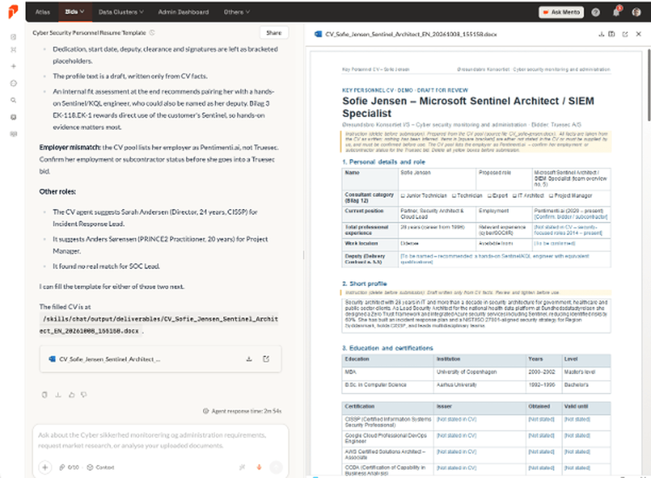
Task: Click the focus frame icon in left sidebar
Action: [13, 50]
